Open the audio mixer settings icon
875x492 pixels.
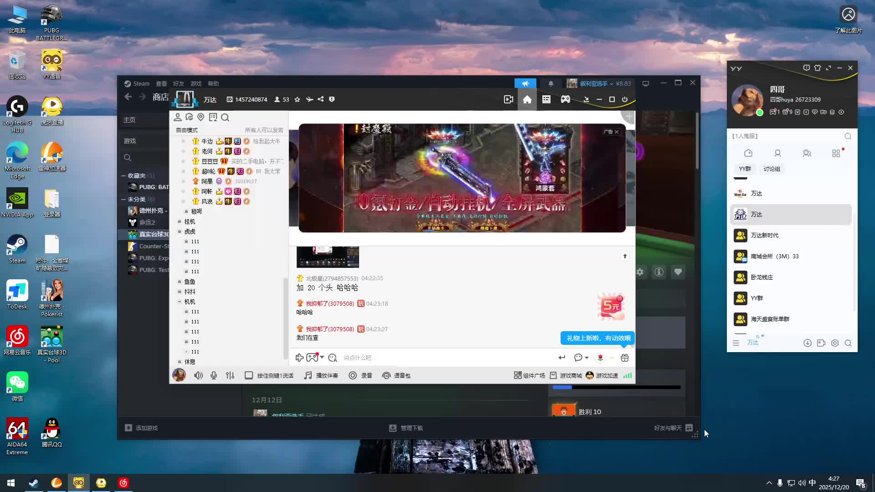tap(230, 376)
